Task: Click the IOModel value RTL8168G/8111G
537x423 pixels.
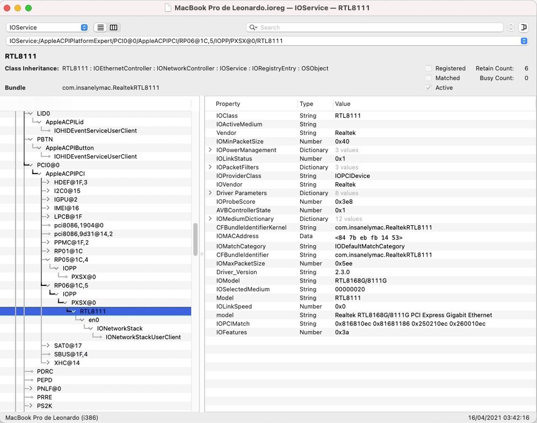Action: (x=361, y=280)
